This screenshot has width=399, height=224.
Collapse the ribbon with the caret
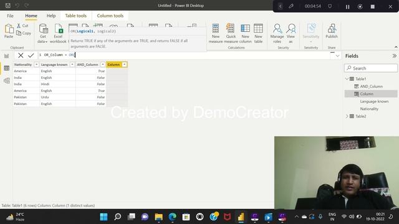coord(396,47)
